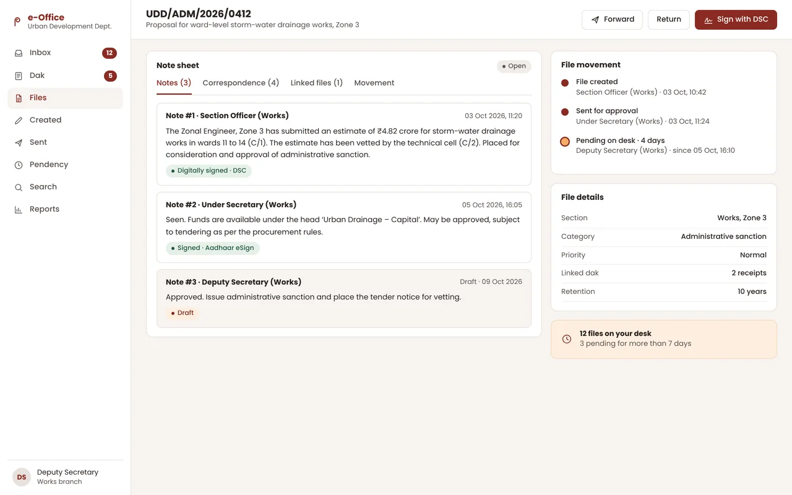Click the Dak document icon
The height and width of the screenshot is (495, 792).
[x=19, y=75]
